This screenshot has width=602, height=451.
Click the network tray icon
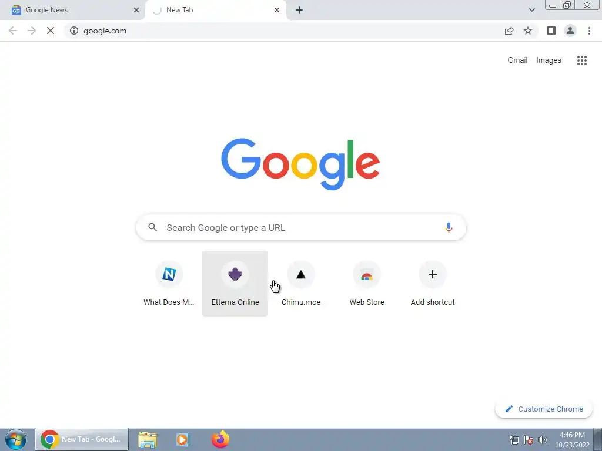pyautogui.click(x=514, y=440)
